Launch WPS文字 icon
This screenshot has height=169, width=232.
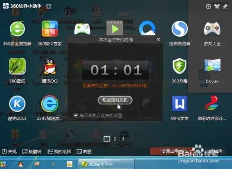[180, 104]
